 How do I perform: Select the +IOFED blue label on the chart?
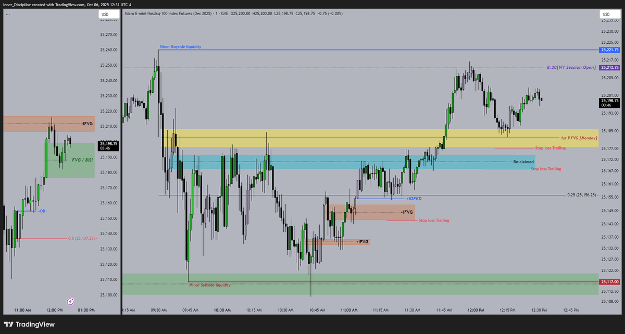(x=414, y=198)
